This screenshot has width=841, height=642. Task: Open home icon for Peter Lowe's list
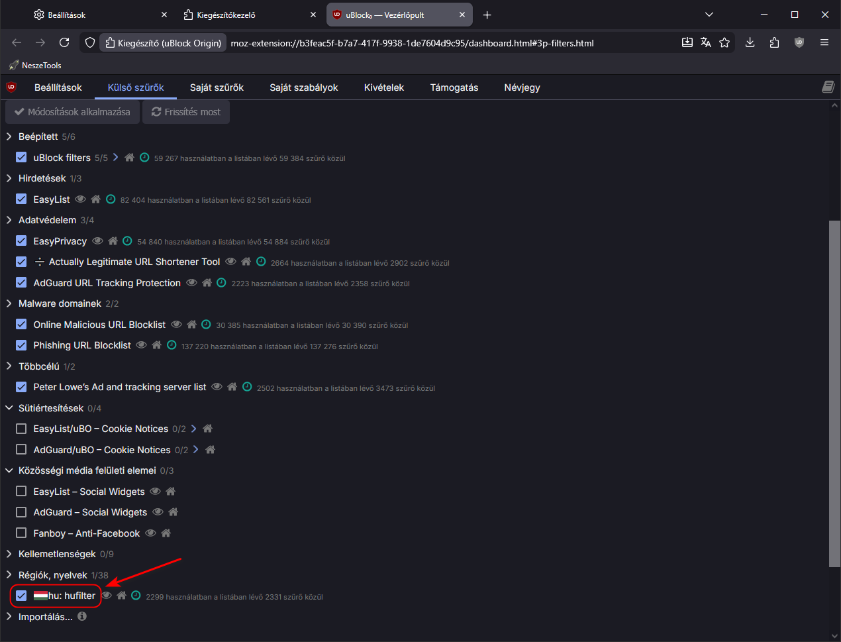click(232, 387)
